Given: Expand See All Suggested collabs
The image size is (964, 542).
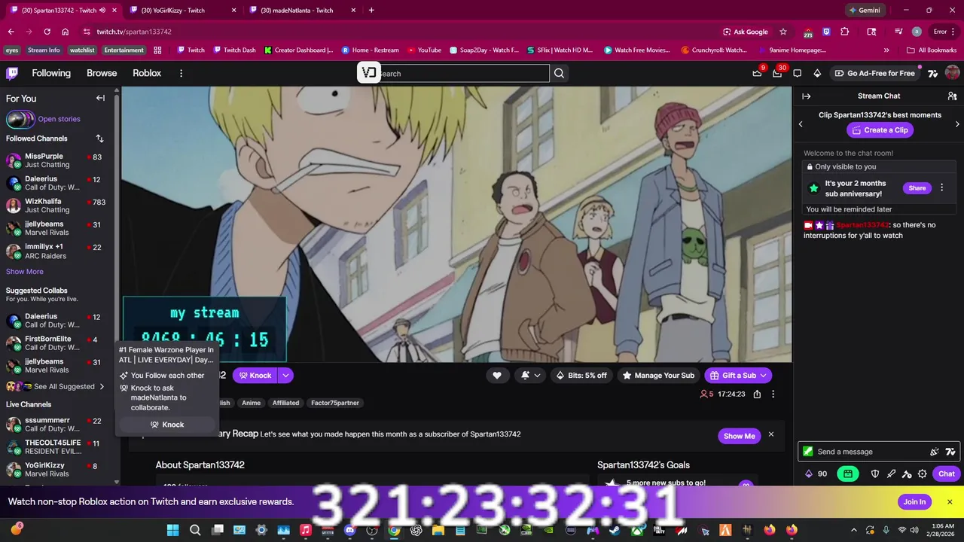Looking at the screenshot, I should tap(56, 386).
